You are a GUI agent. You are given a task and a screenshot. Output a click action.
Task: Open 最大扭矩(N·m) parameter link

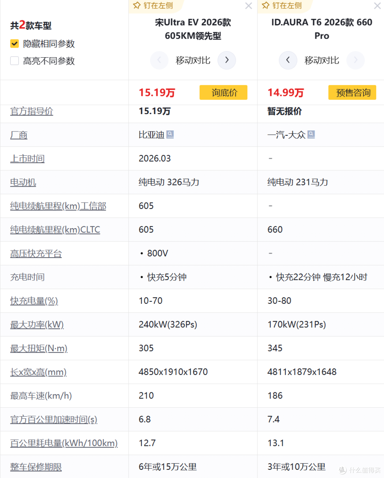click(39, 348)
